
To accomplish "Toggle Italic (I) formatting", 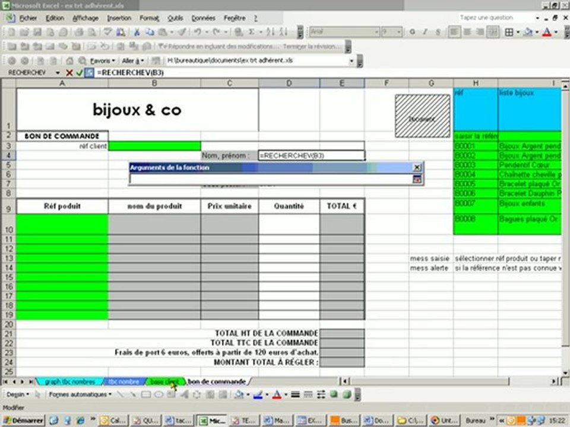I will tap(425, 32).
